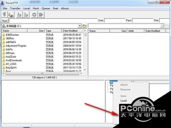Viewport: 171px width, 128px height.
Task: Sort local files by Type column
Action: point(53,31)
